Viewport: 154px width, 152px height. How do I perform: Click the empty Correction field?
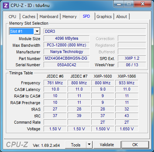click(132, 38)
